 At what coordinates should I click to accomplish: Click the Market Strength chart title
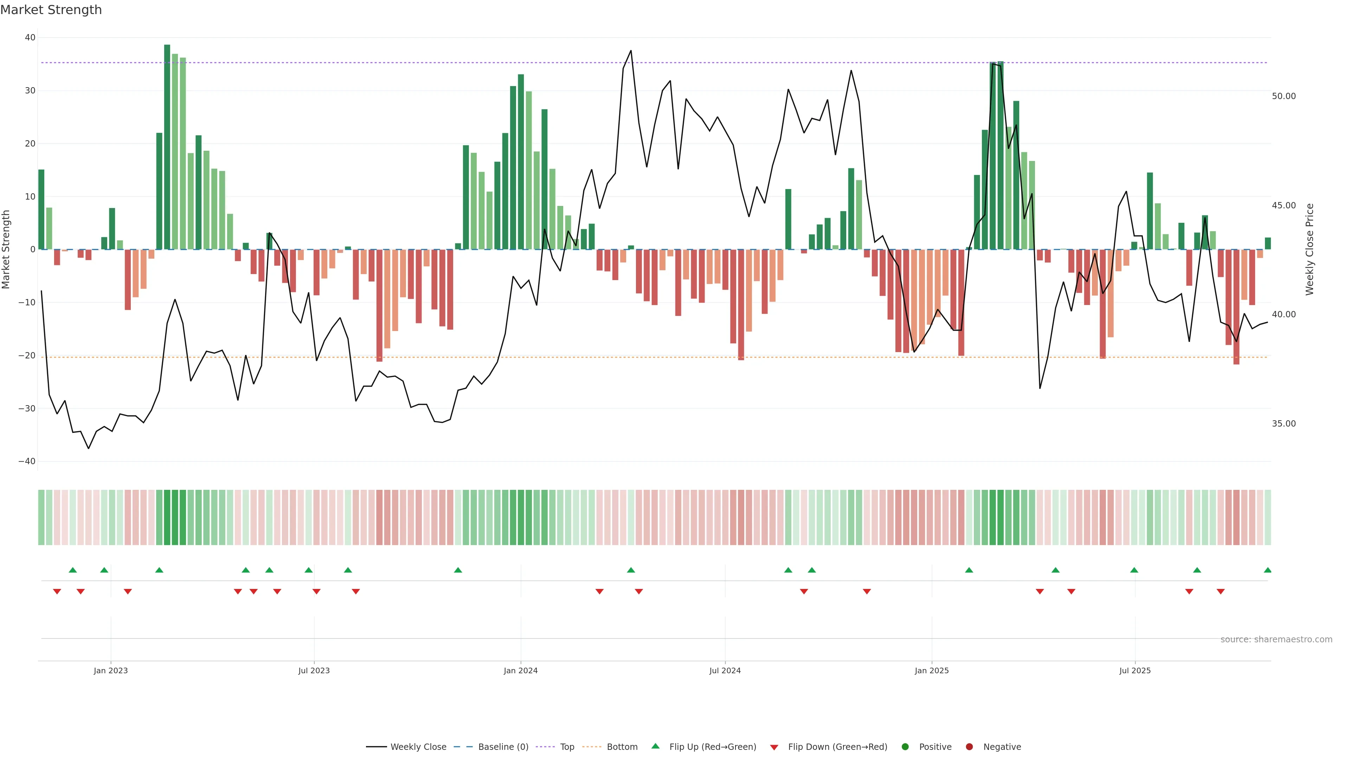point(51,10)
